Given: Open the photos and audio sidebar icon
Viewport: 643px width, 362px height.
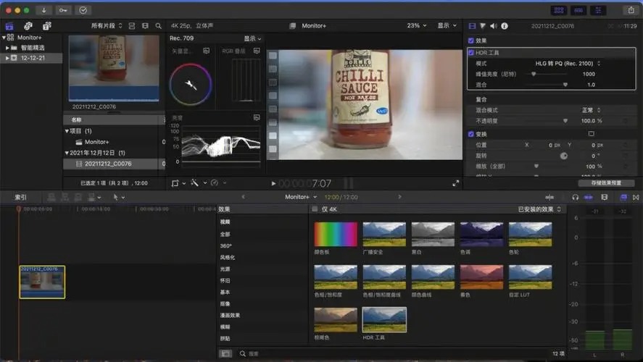Looking at the screenshot, I should pos(28,26).
